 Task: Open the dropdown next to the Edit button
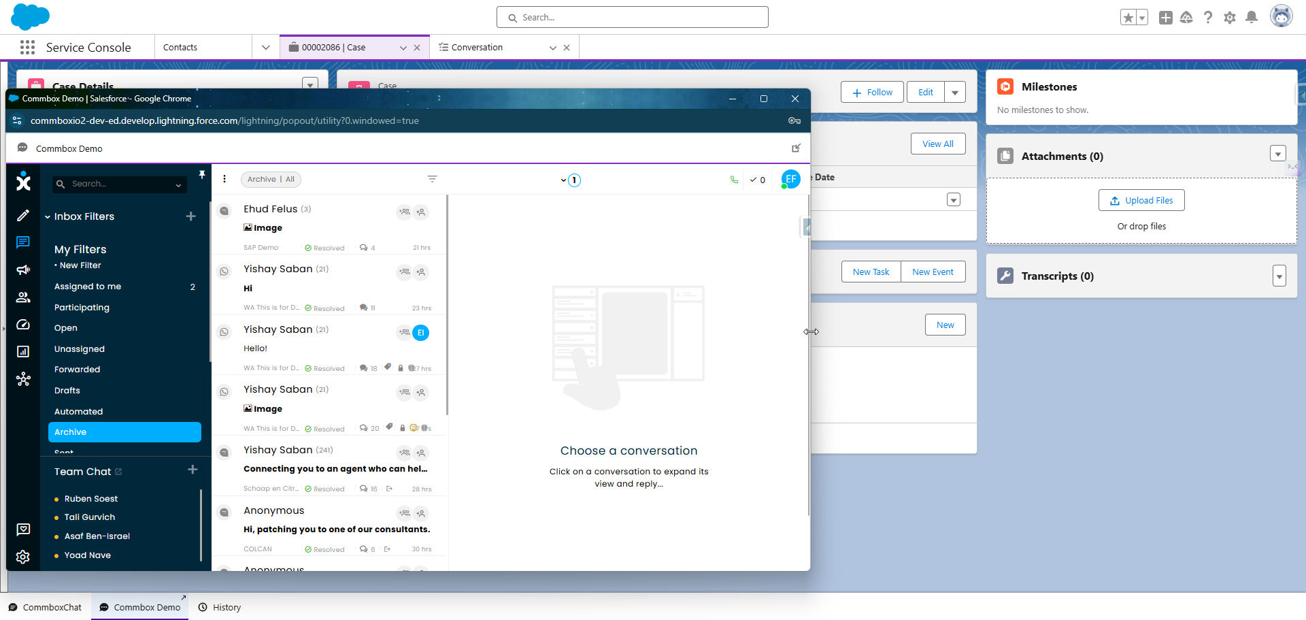point(955,93)
